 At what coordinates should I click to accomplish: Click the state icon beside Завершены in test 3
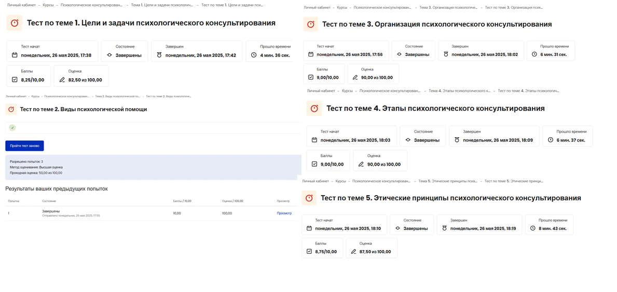pos(400,54)
